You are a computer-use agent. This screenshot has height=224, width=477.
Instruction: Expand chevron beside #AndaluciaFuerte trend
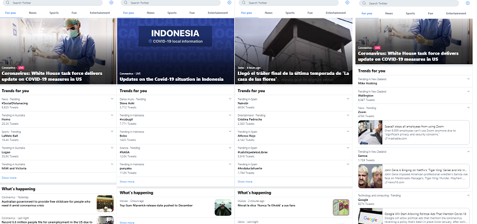(x=348, y=164)
